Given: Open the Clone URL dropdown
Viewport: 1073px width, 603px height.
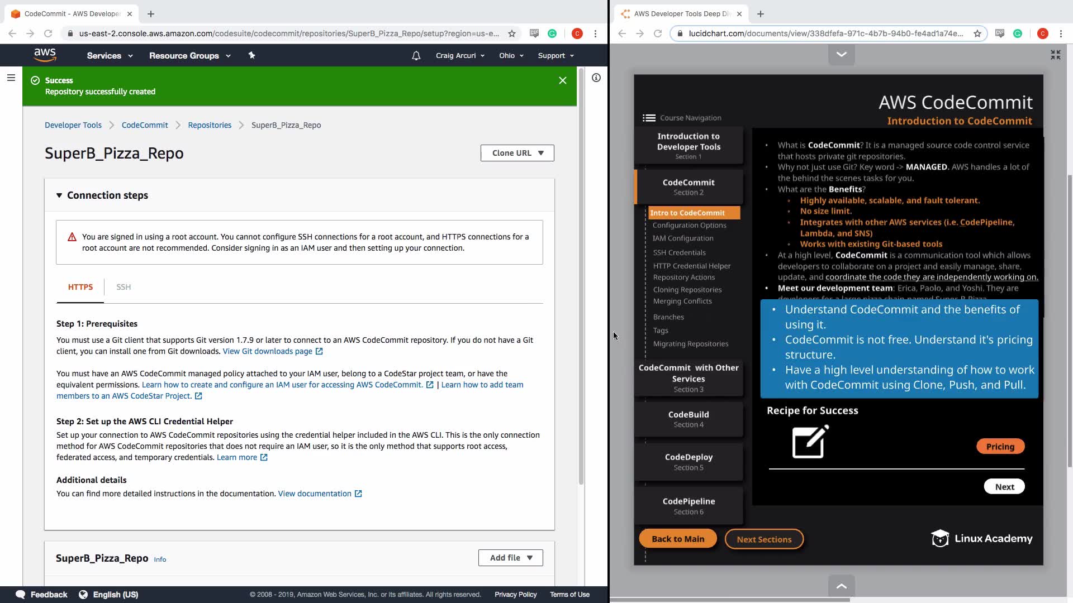Looking at the screenshot, I should pyautogui.click(x=517, y=153).
